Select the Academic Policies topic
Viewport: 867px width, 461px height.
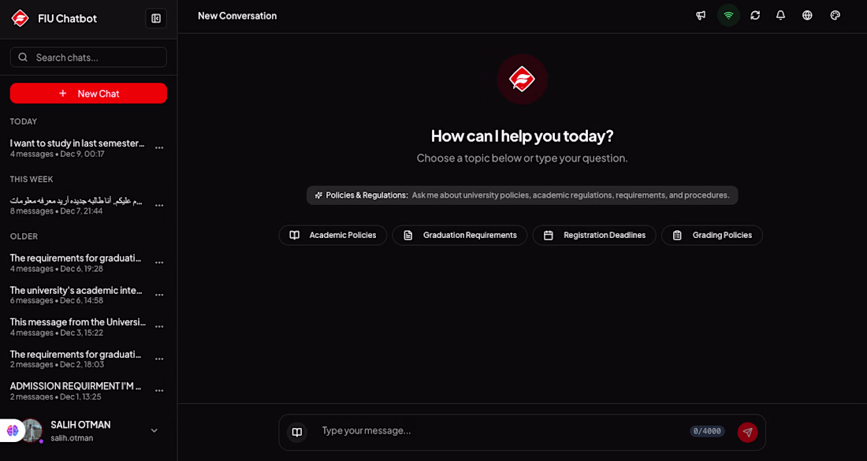(333, 235)
